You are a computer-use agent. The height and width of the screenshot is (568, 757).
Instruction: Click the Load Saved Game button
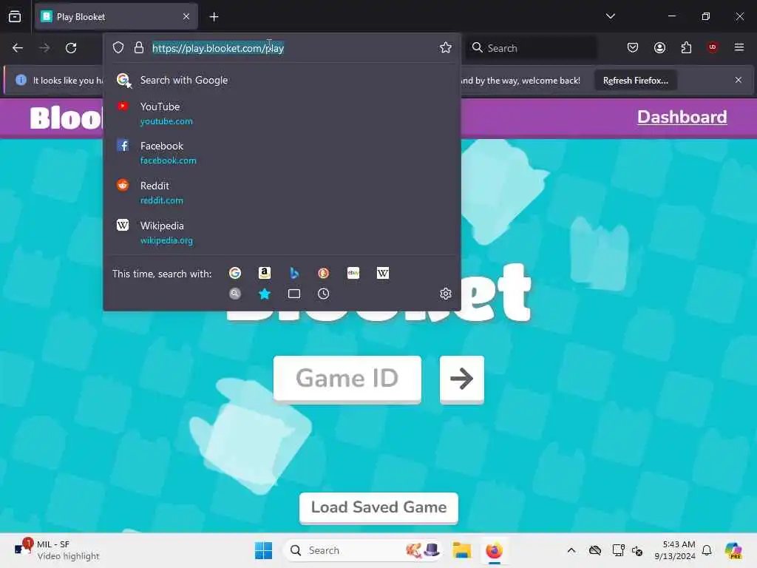[378, 507]
